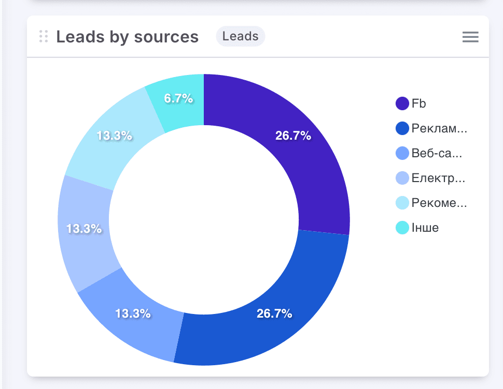Hide the Рекоме... series via legend label

pyautogui.click(x=439, y=203)
